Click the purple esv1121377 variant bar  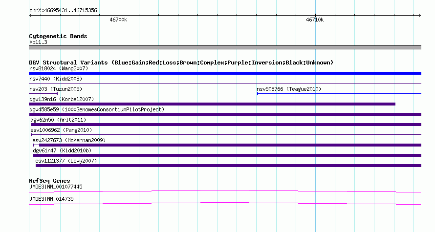228,166
